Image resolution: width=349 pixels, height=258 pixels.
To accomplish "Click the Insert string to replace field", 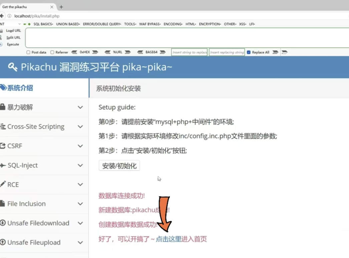I will (x=190, y=52).
